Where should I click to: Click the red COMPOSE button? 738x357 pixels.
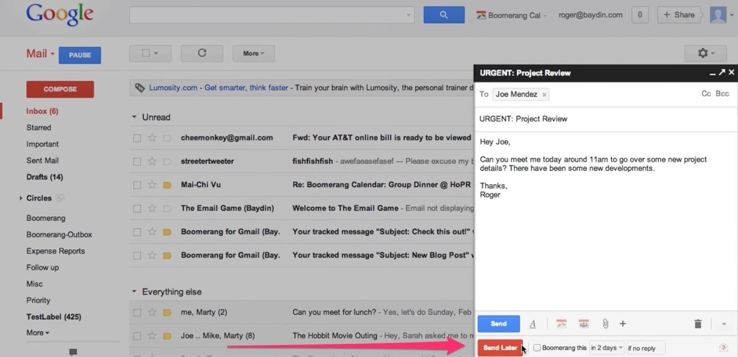pos(60,89)
